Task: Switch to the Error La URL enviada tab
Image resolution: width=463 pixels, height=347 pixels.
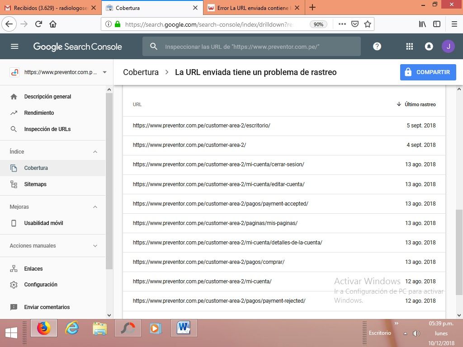Action: click(x=253, y=8)
